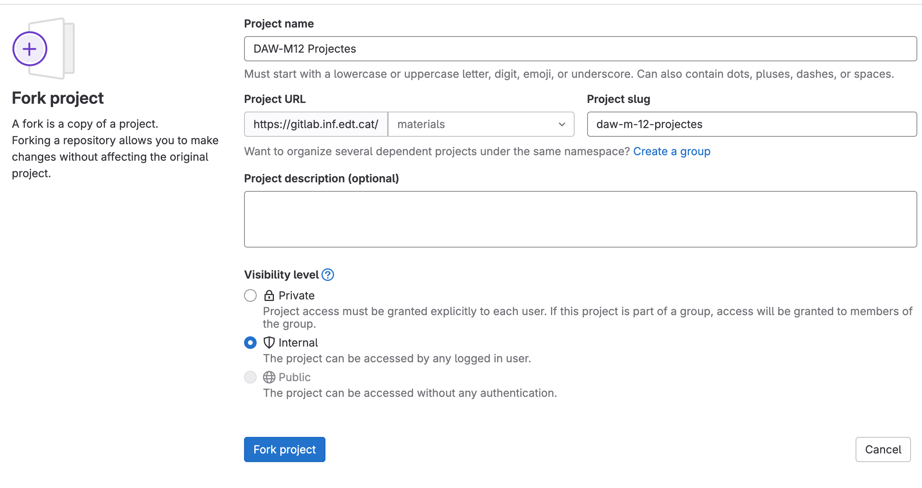The height and width of the screenshot is (488, 922).
Task: Click the Public label text
Action: tap(294, 377)
